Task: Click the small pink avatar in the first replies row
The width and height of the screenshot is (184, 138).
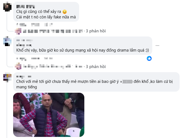Action: tap(18, 31)
